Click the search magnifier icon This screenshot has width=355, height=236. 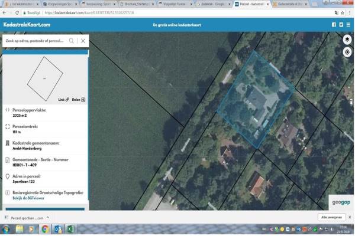(x=72, y=41)
